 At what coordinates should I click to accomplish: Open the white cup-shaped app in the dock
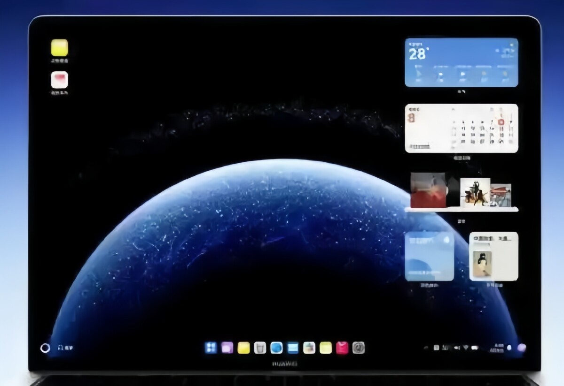pyautogui.click(x=260, y=348)
